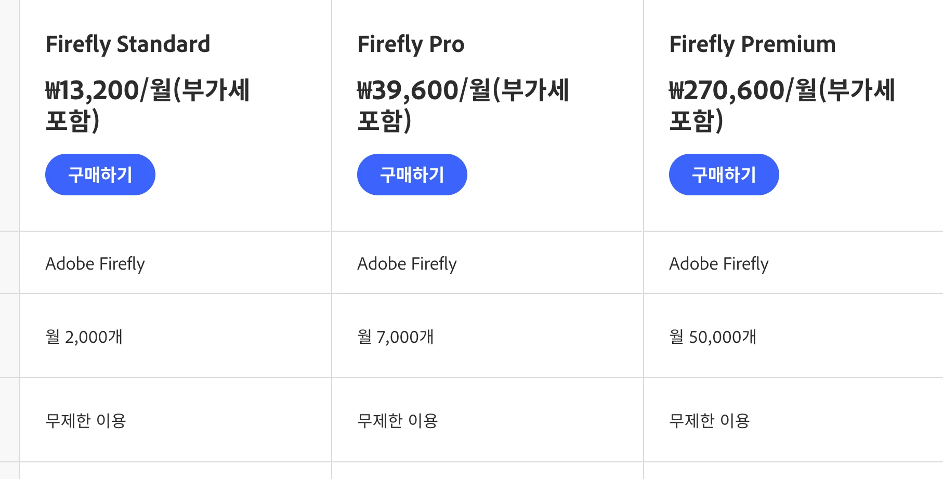The image size is (943, 479).
Task: Click the Firefly Standard purchase button
Action: coord(100,175)
